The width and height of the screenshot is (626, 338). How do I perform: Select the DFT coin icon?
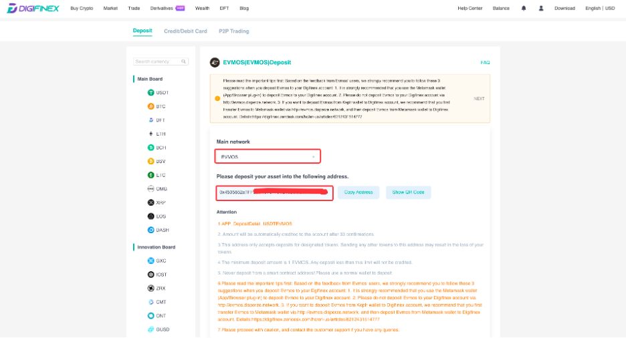tap(150, 120)
